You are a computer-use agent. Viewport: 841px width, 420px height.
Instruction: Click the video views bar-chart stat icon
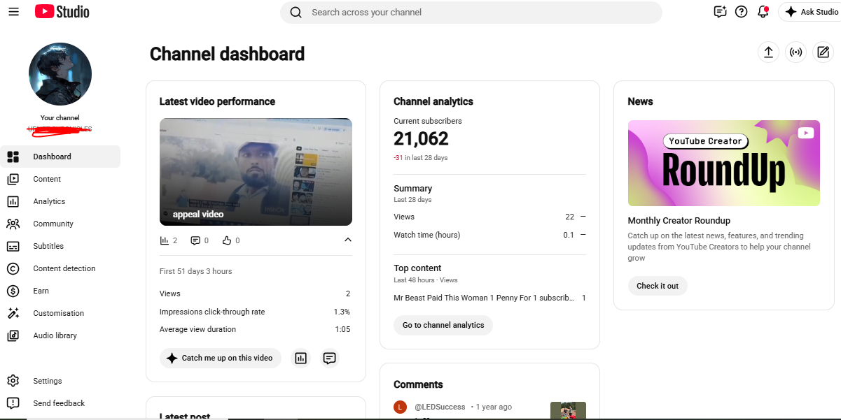point(165,240)
